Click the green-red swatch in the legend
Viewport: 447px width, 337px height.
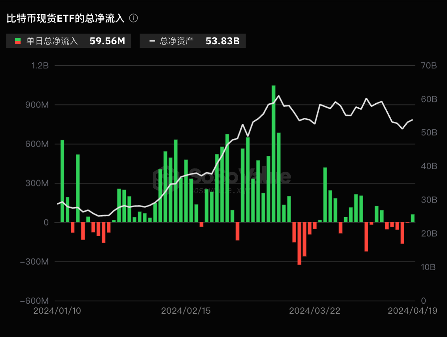click(17, 41)
